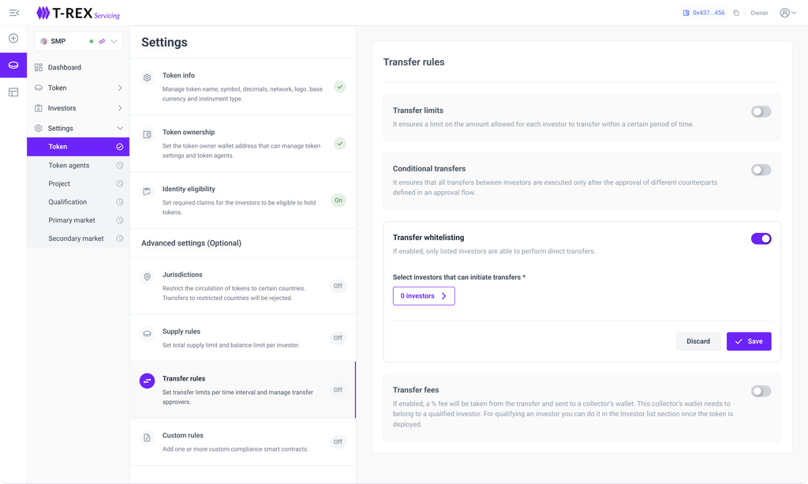
Task: Click the Jurisdictions location pin icon
Action: coord(147,277)
